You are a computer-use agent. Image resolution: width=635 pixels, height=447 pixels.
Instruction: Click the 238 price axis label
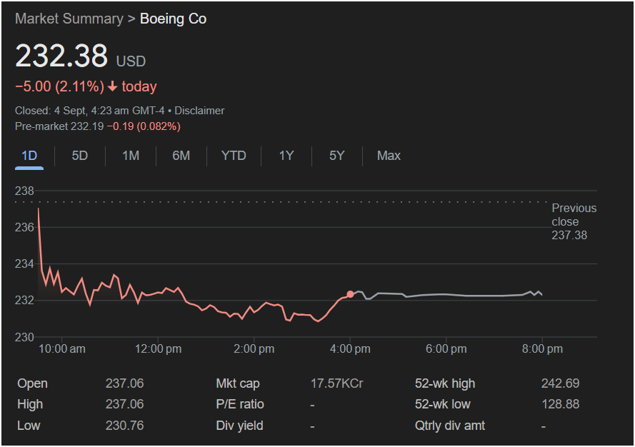[x=24, y=191]
